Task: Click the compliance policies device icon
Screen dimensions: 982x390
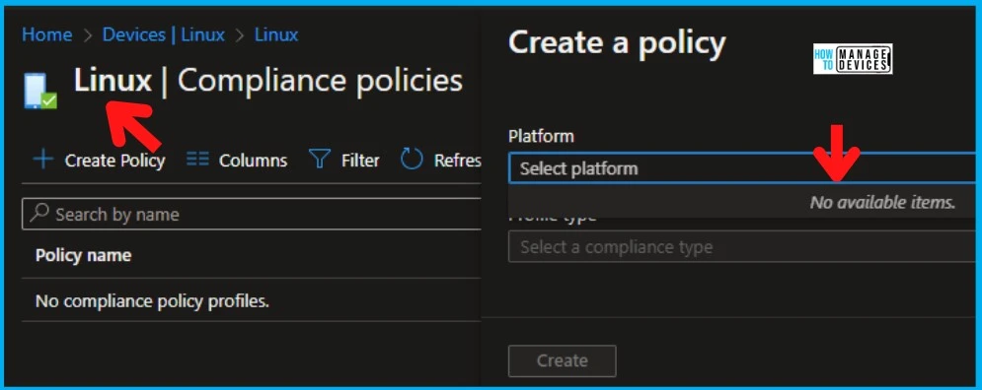Action: click(x=40, y=92)
